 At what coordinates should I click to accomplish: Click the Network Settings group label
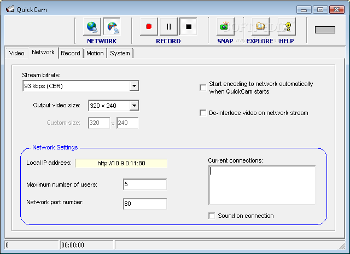[x=55, y=147]
